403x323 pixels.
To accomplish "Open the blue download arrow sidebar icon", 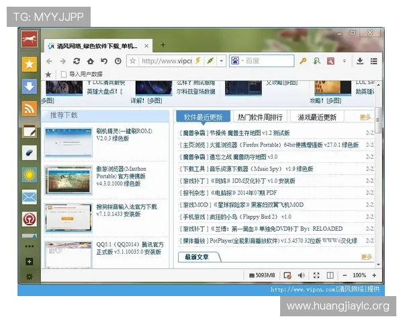I will (30, 86).
